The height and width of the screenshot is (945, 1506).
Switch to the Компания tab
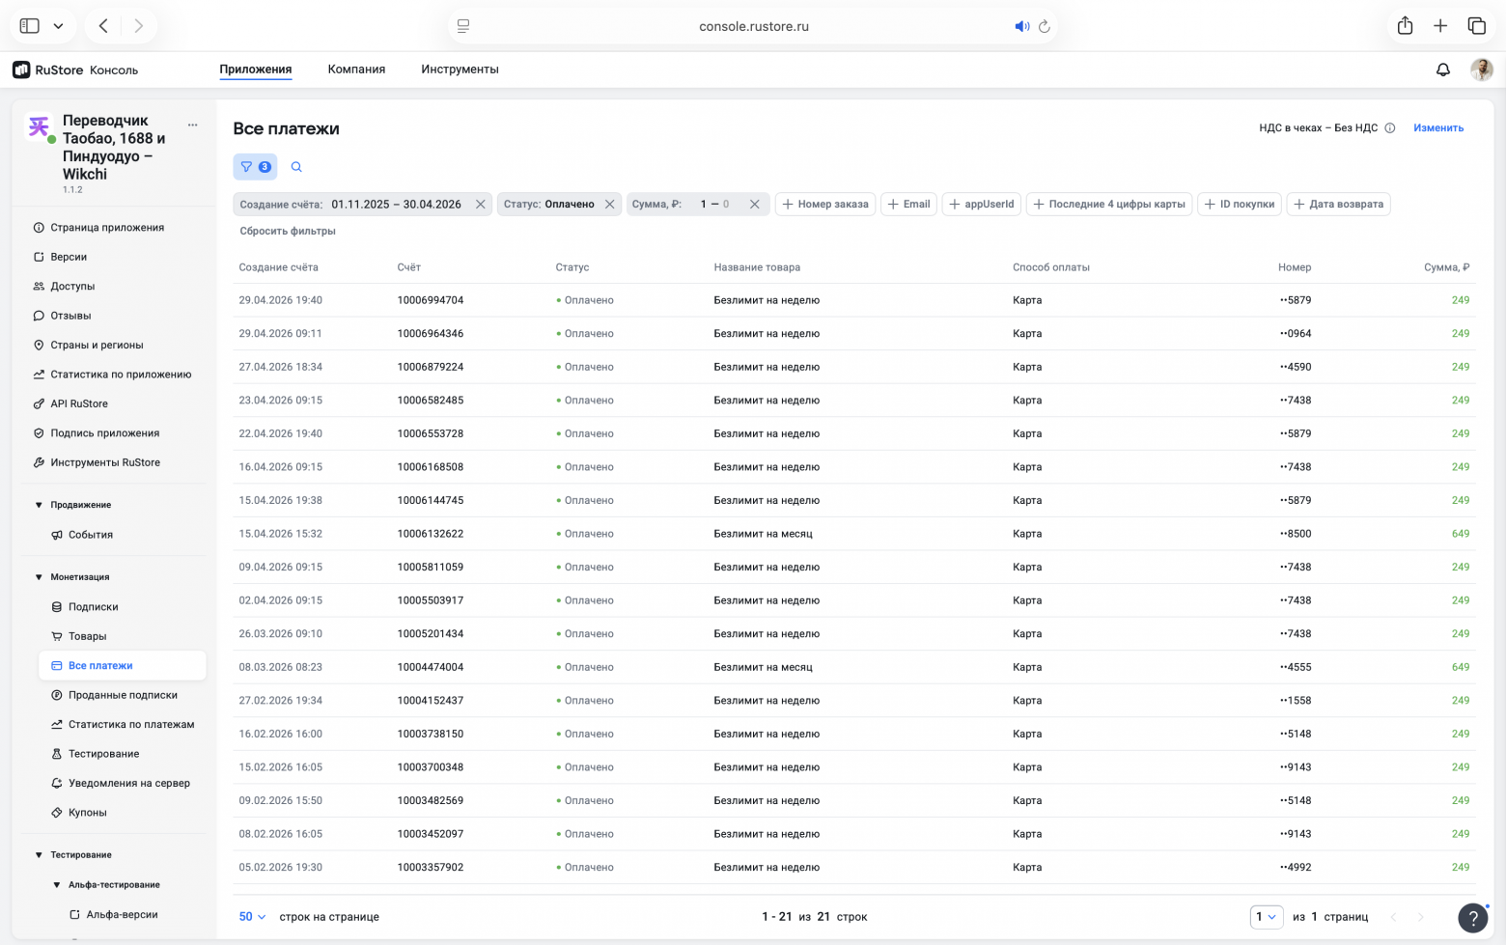click(x=356, y=69)
